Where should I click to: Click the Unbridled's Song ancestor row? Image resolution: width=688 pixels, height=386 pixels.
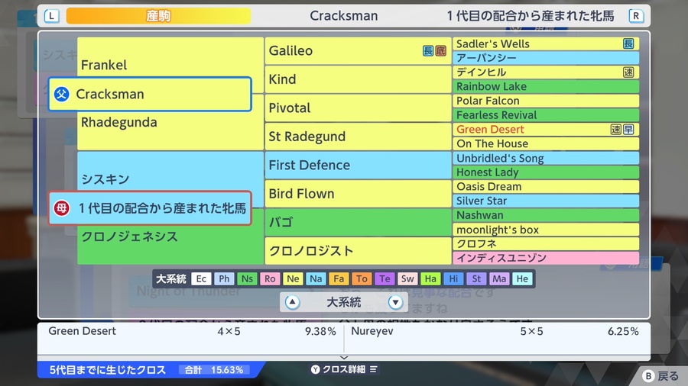click(546, 158)
